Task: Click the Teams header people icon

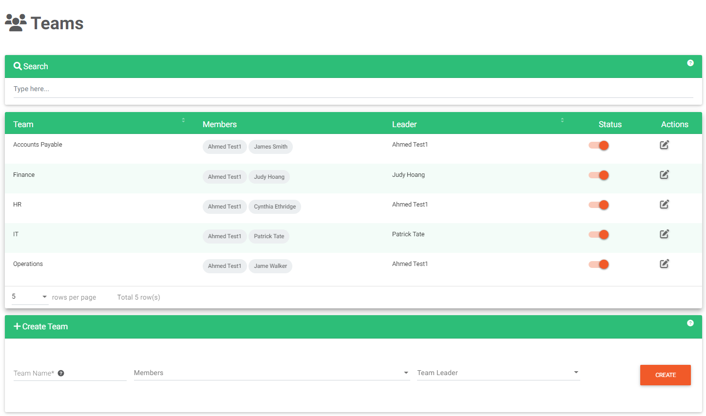Action: pyautogui.click(x=15, y=22)
